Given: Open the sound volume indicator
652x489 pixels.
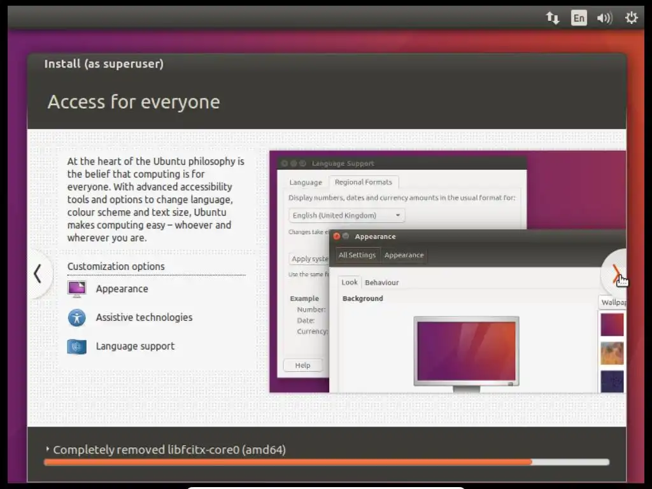Looking at the screenshot, I should (605, 18).
